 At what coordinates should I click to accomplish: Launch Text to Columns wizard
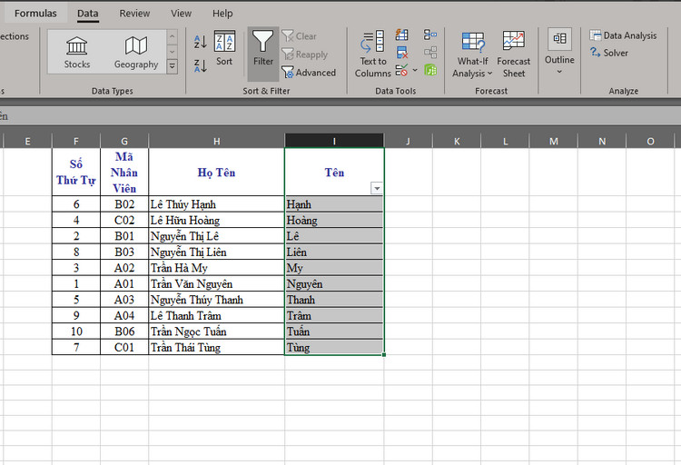pyautogui.click(x=372, y=54)
